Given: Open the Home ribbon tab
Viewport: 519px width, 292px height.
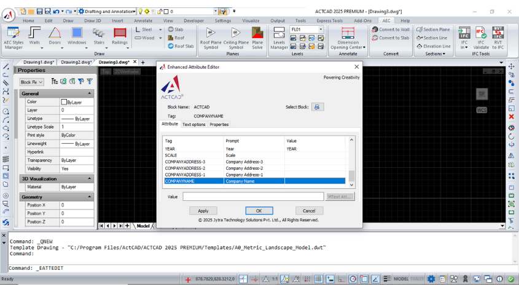Looking at the screenshot, I should 28,20.
